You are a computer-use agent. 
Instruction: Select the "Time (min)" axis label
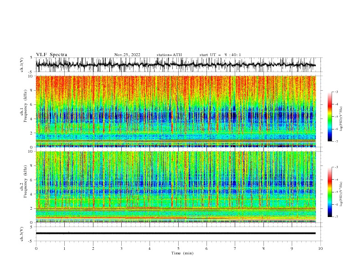tap(182, 253)
